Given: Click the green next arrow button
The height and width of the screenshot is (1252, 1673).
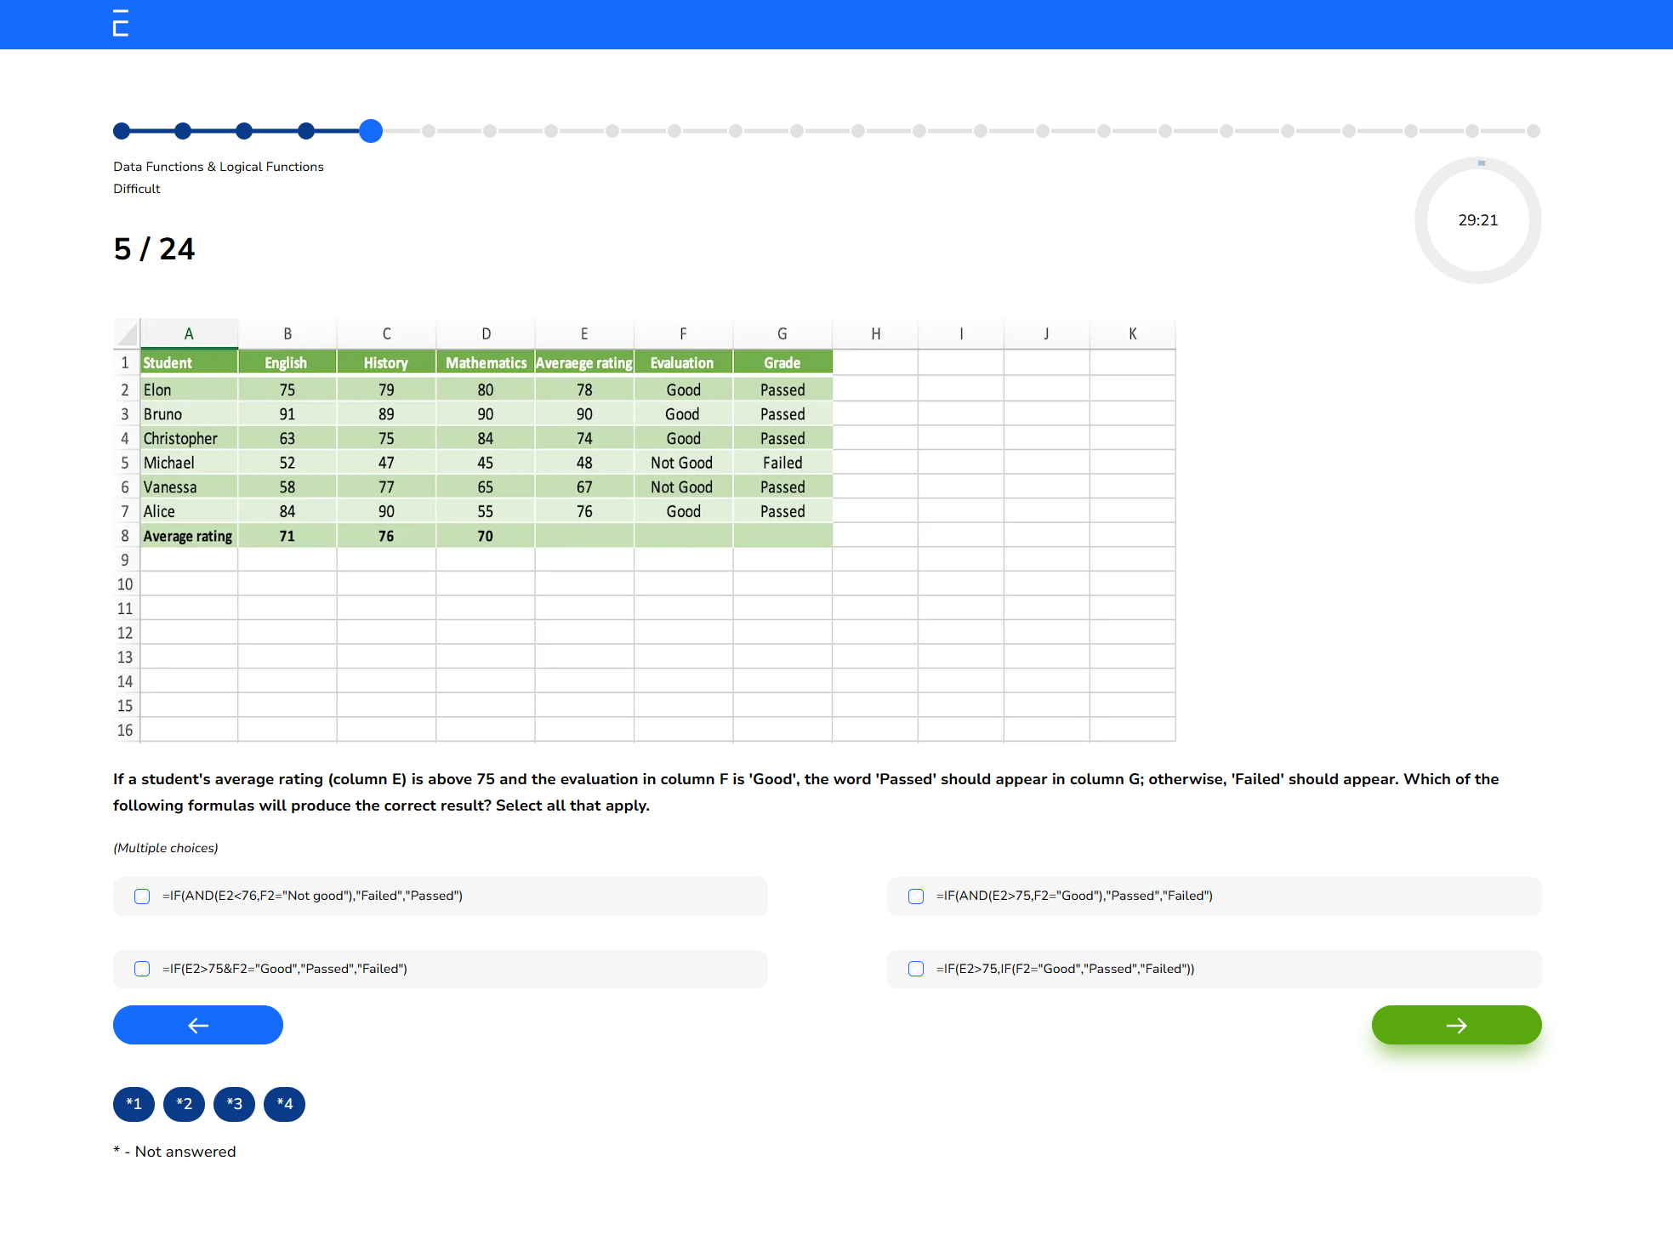Looking at the screenshot, I should tap(1456, 1025).
